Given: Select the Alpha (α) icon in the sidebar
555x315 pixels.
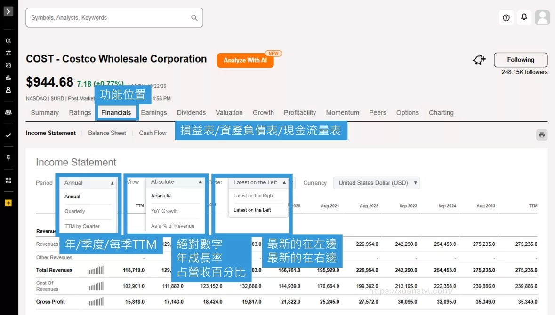Looking at the screenshot, I should point(8,40).
